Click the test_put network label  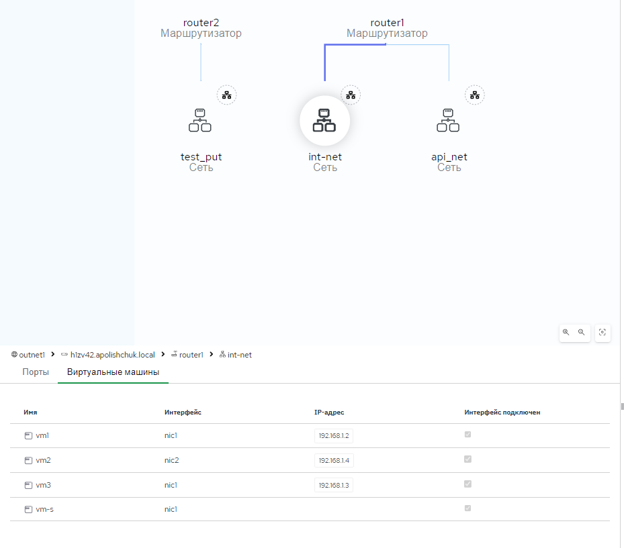[201, 157]
